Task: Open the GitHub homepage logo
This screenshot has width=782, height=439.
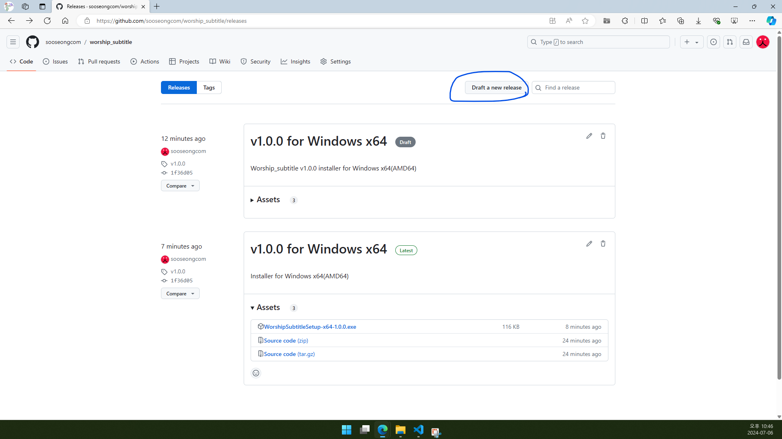Action: tap(33, 42)
